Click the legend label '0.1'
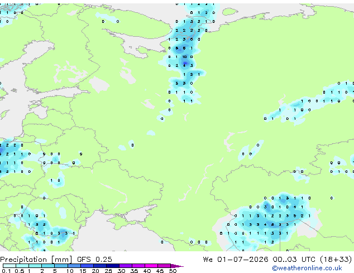354x273 pixels. [x=6, y=271]
